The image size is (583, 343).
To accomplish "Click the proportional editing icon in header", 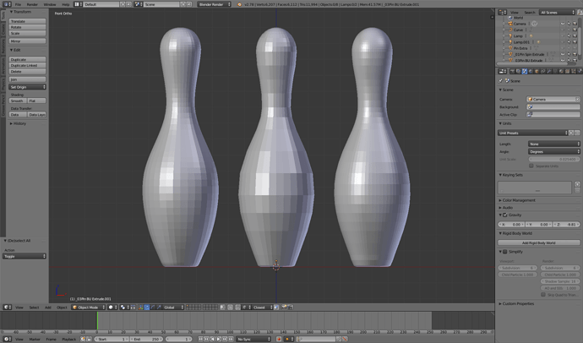I will [231, 308].
